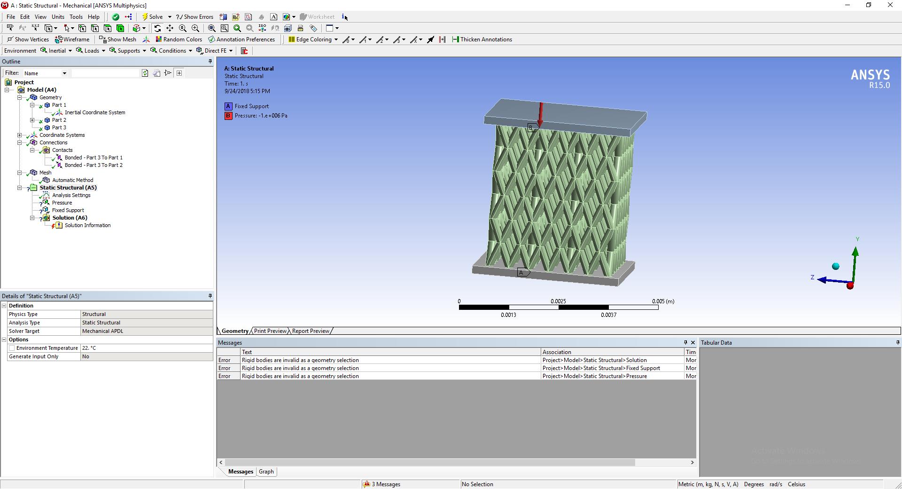Open the Loads dropdown menu
Viewport: 902px width, 489px height.
point(91,51)
